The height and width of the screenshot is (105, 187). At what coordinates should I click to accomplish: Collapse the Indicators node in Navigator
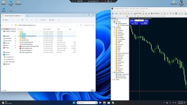pos(112,27)
